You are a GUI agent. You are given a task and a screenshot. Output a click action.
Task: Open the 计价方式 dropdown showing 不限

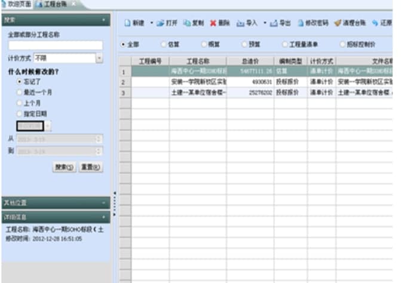pos(99,58)
